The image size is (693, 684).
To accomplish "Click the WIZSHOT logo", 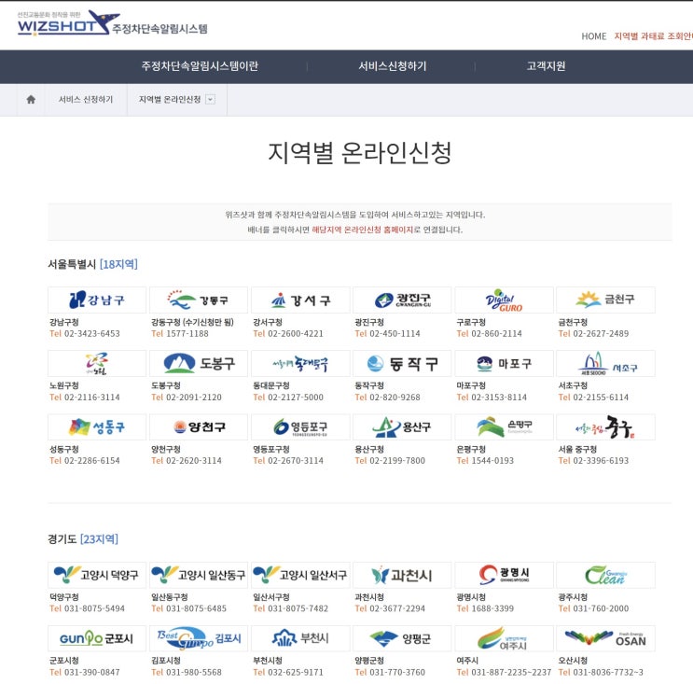I will [x=68, y=23].
